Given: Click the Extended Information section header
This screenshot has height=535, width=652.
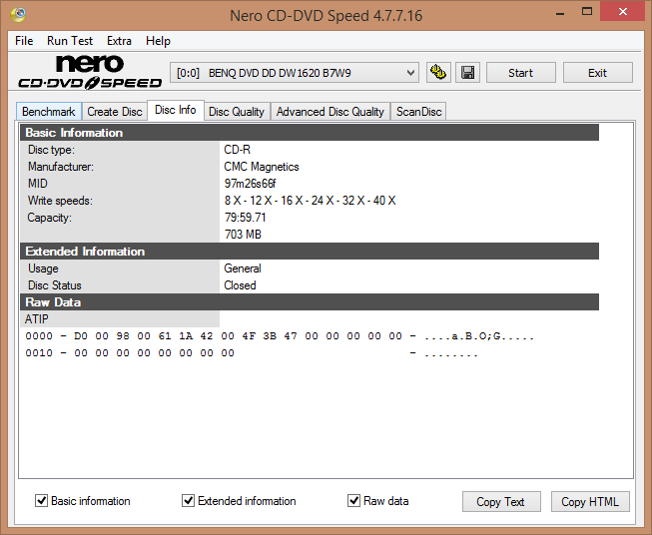Looking at the screenshot, I should pos(310,252).
